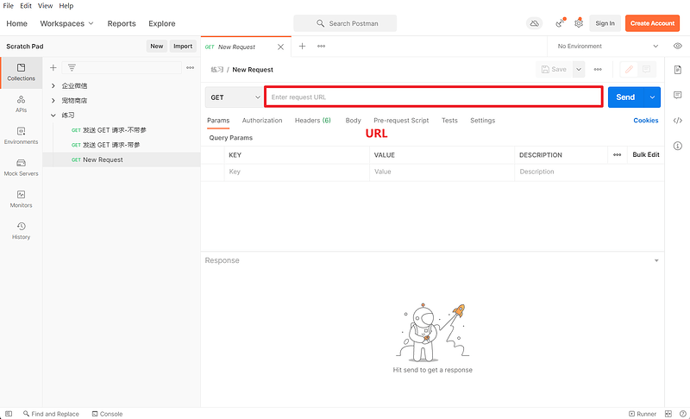
Task: Open the Save options dropdown arrow
Action: [579, 70]
